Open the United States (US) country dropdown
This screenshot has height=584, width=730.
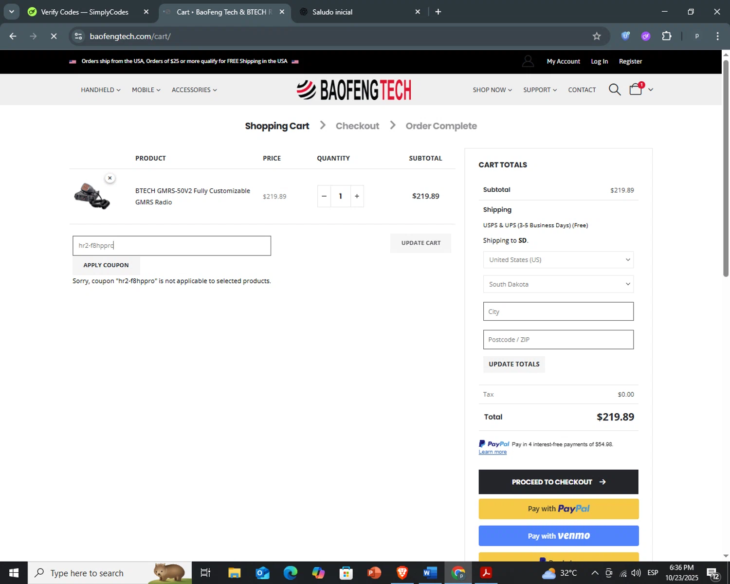558,260
